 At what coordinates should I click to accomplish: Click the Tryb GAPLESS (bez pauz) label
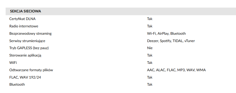click(x=29, y=48)
